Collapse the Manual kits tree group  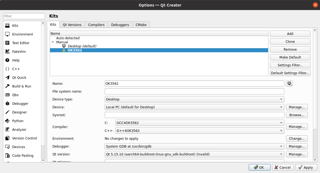(x=53, y=42)
